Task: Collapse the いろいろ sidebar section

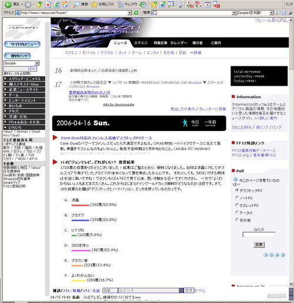Action: [x=24, y=127]
